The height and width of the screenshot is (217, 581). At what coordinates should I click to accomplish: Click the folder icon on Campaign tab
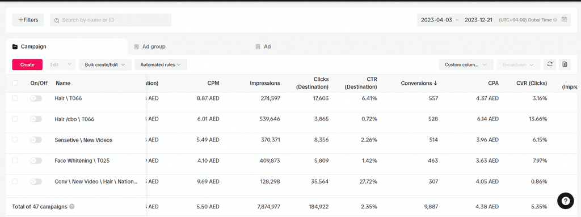point(15,47)
